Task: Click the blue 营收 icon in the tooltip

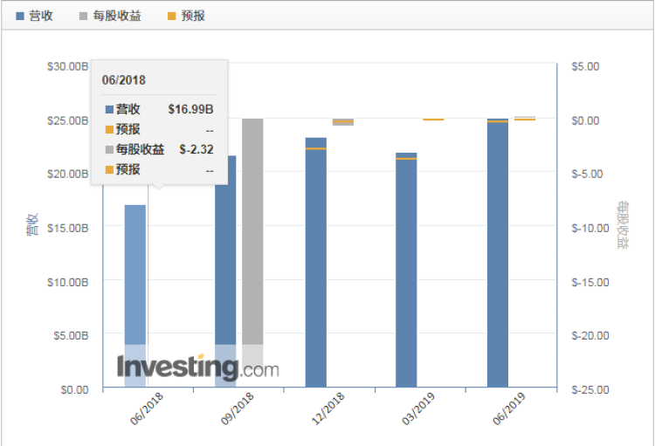Action: [x=109, y=110]
